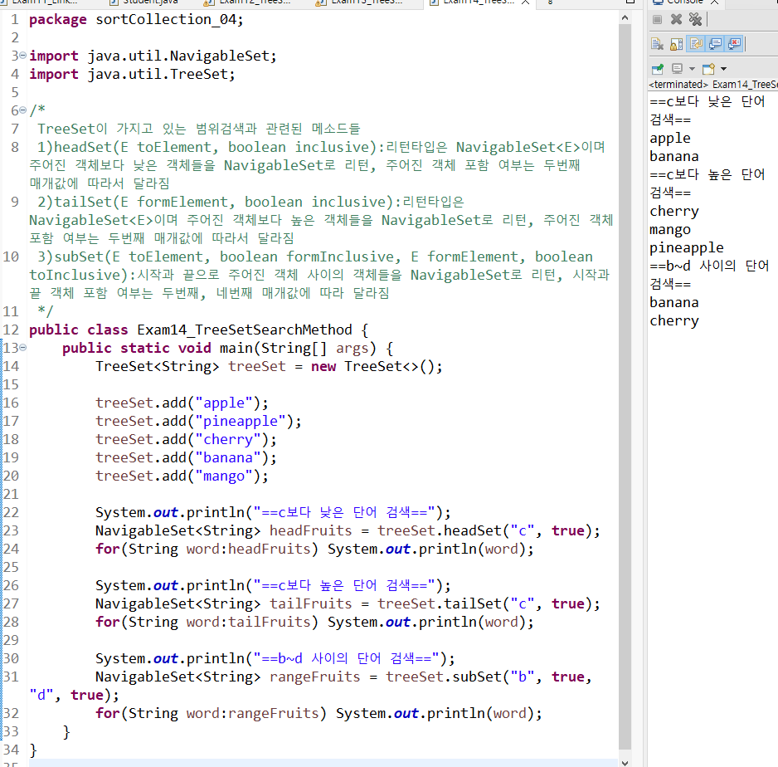Toggle Show Console on standard error change
778x767 pixels.
tap(734, 44)
